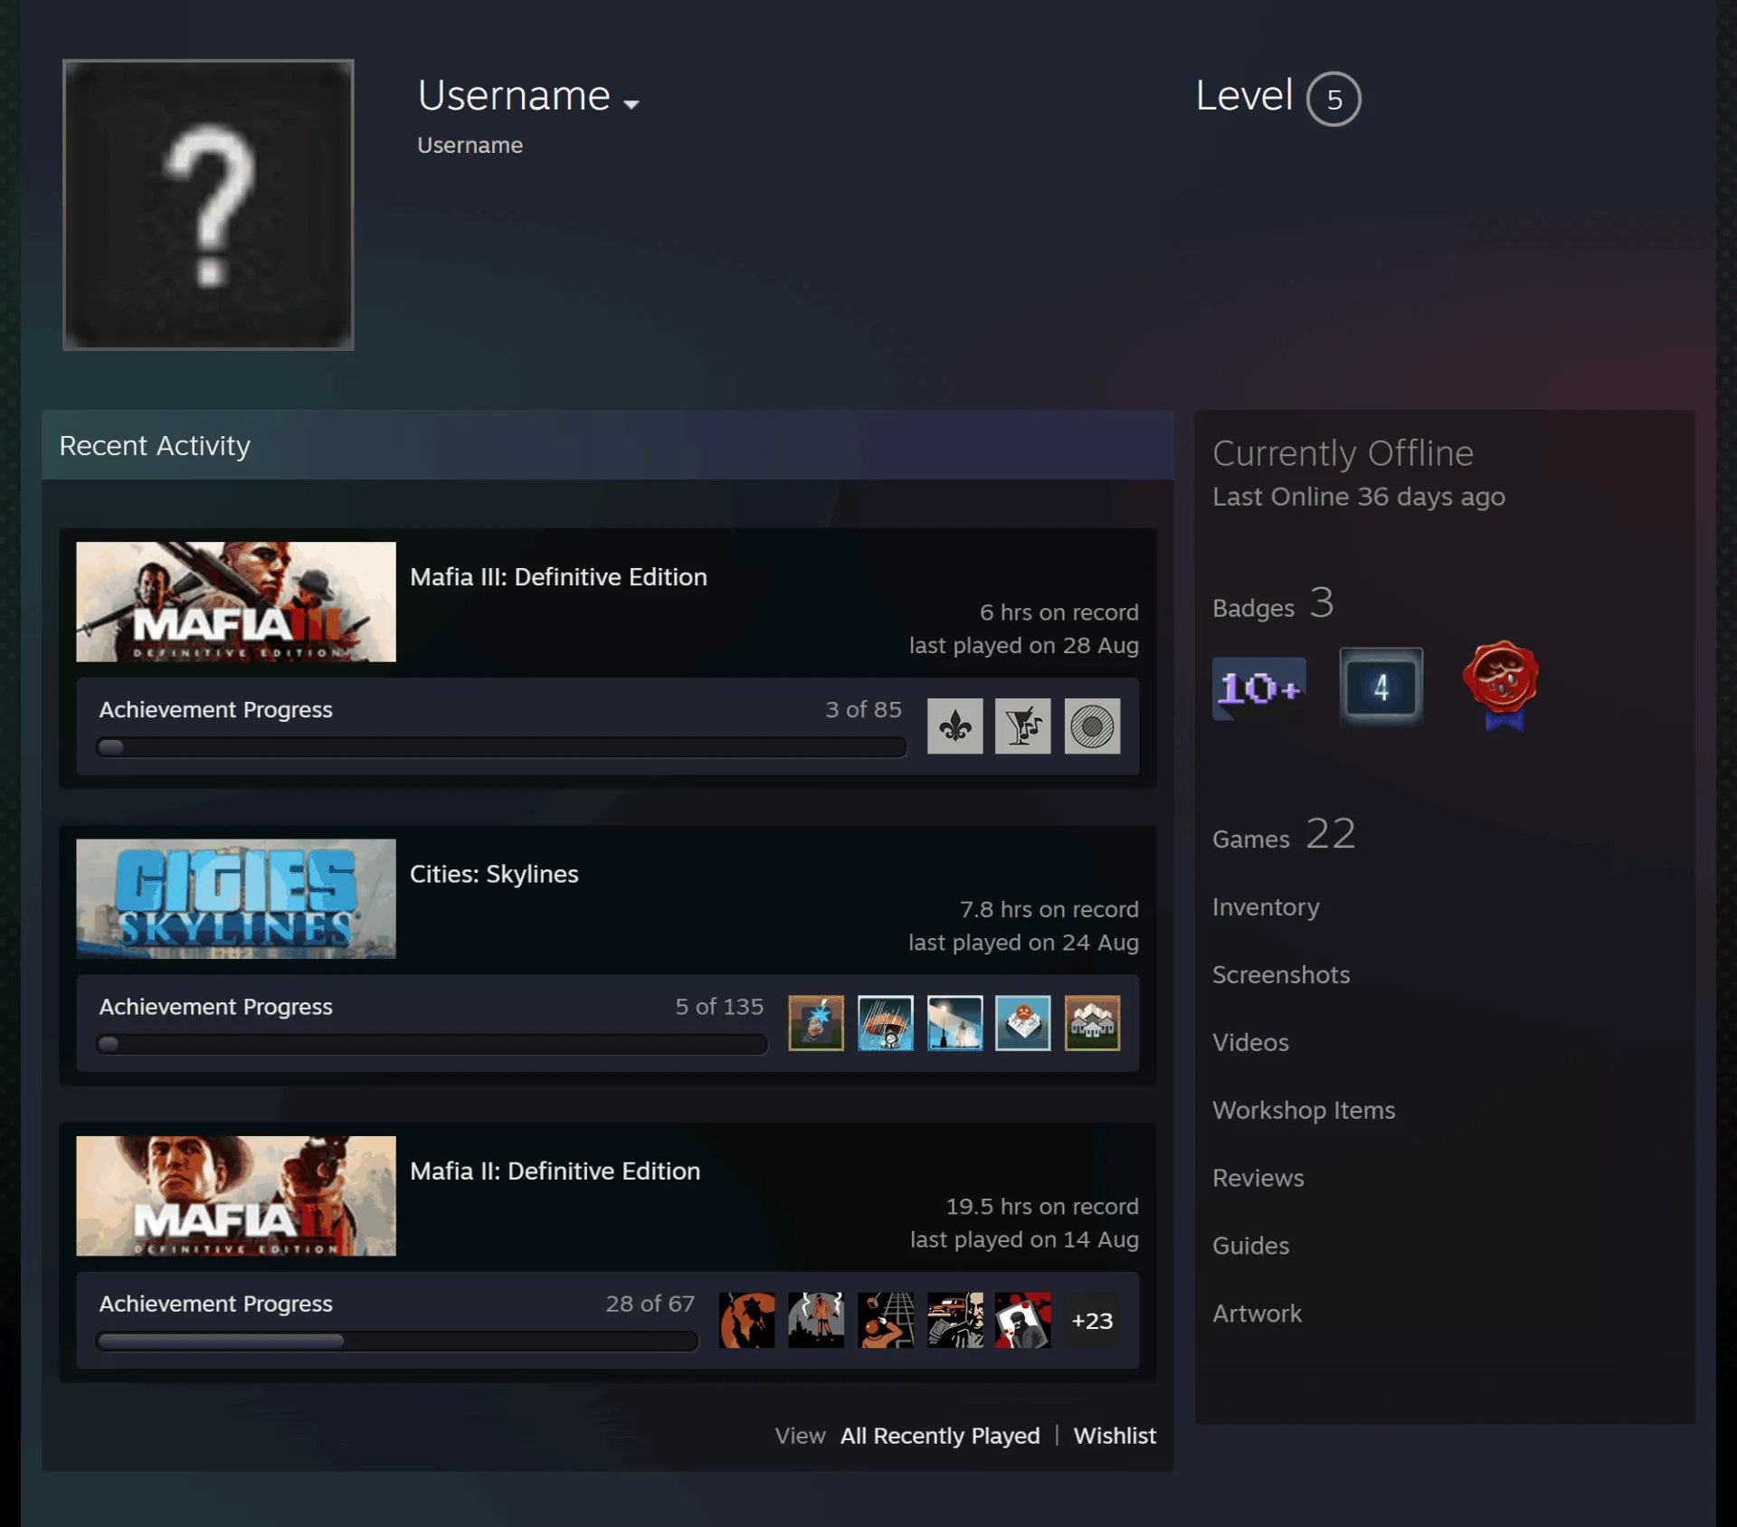This screenshot has height=1527, width=1737.
Task: Open the Mafia II Definitive Edition thumbnail
Action: 236,1196
